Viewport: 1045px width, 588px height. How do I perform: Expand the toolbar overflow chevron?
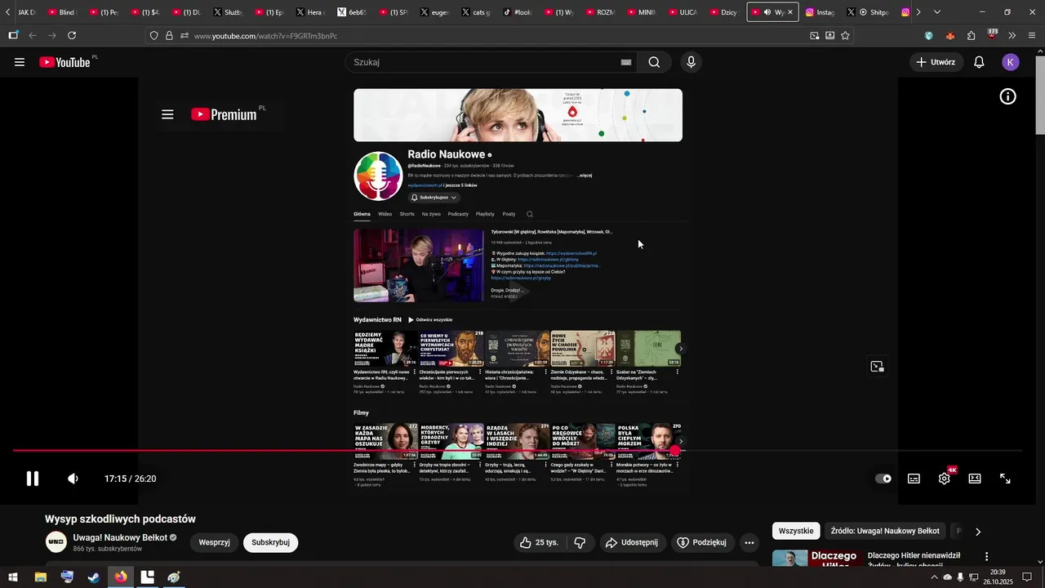point(1012,36)
